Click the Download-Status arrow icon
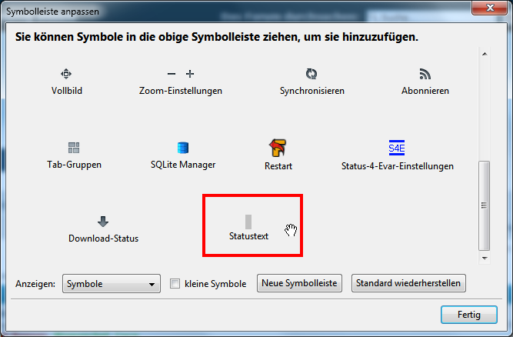Viewport: 513px width, 337px height. pos(103,222)
